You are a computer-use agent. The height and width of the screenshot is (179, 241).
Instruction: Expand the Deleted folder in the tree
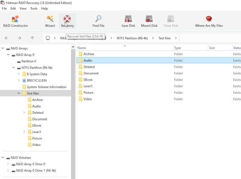pos(24,112)
